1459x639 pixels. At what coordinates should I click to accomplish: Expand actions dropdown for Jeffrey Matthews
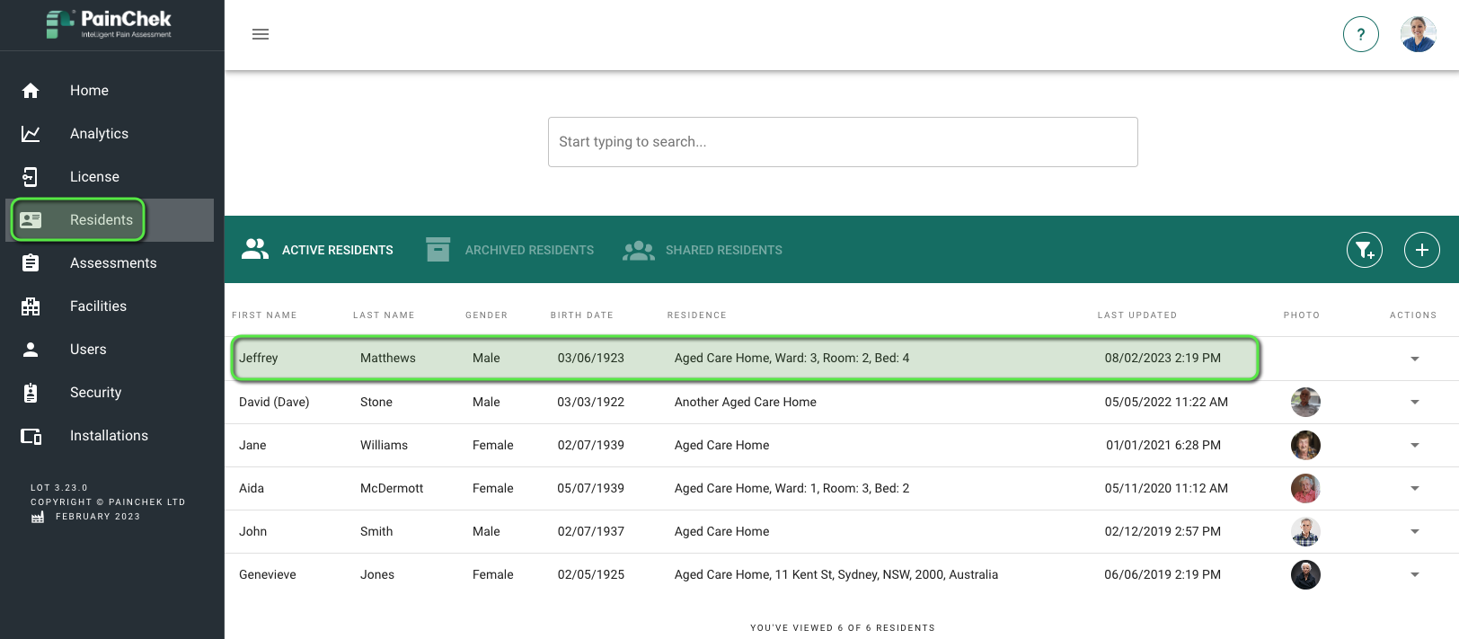coord(1415,359)
